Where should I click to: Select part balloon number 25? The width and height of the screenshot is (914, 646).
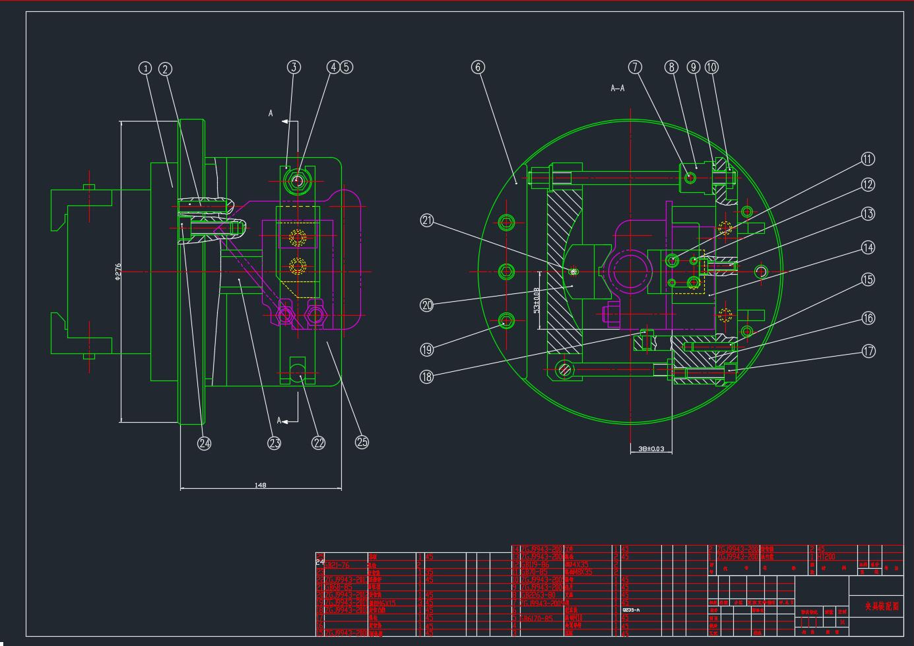point(362,442)
